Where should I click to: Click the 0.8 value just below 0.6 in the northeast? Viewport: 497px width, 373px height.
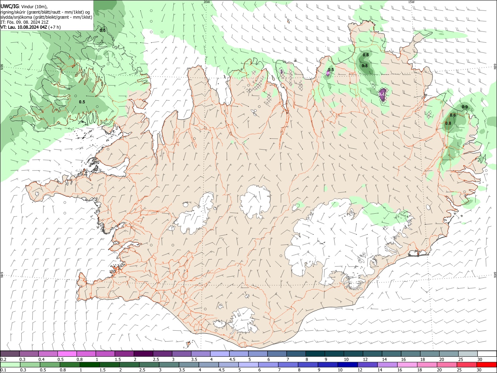point(365,66)
